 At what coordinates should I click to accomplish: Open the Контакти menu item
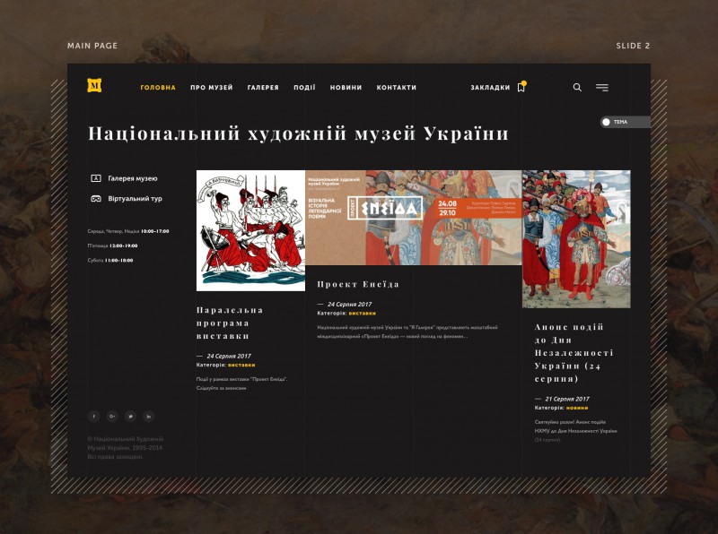pyautogui.click(x=397, y=87)
